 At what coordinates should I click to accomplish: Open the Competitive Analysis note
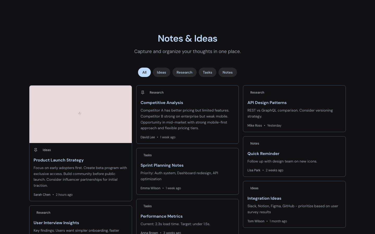click(x=162, y=103)
